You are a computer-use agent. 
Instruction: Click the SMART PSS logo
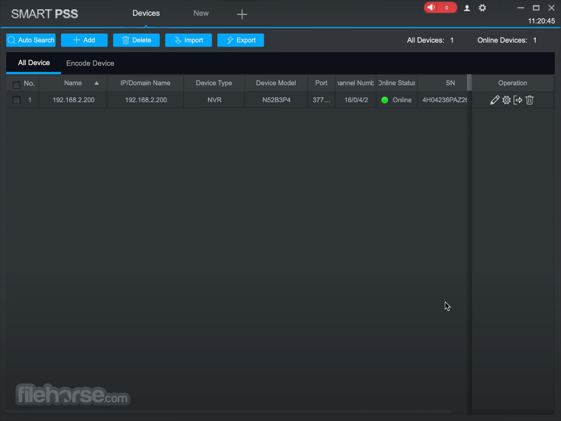coord(45,14)
